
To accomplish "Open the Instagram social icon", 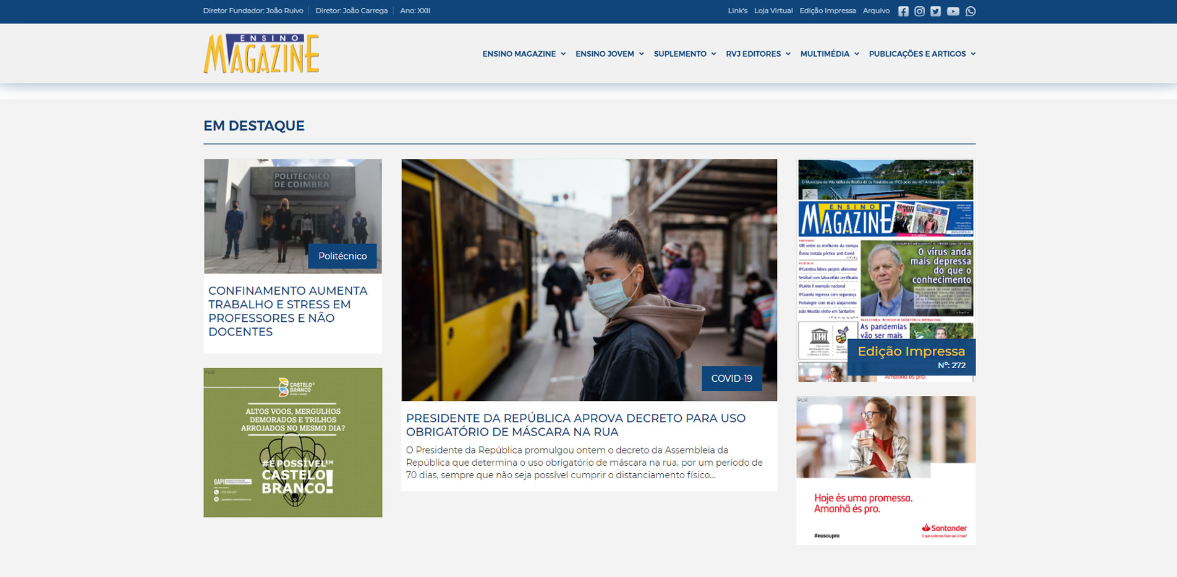I will pyautogui.click(x=919, y=11).
